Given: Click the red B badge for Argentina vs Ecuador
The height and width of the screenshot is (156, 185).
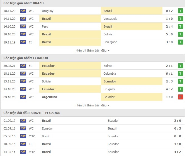Looking at the screenshot, I should pyautogui.click(x=180, y=97).
